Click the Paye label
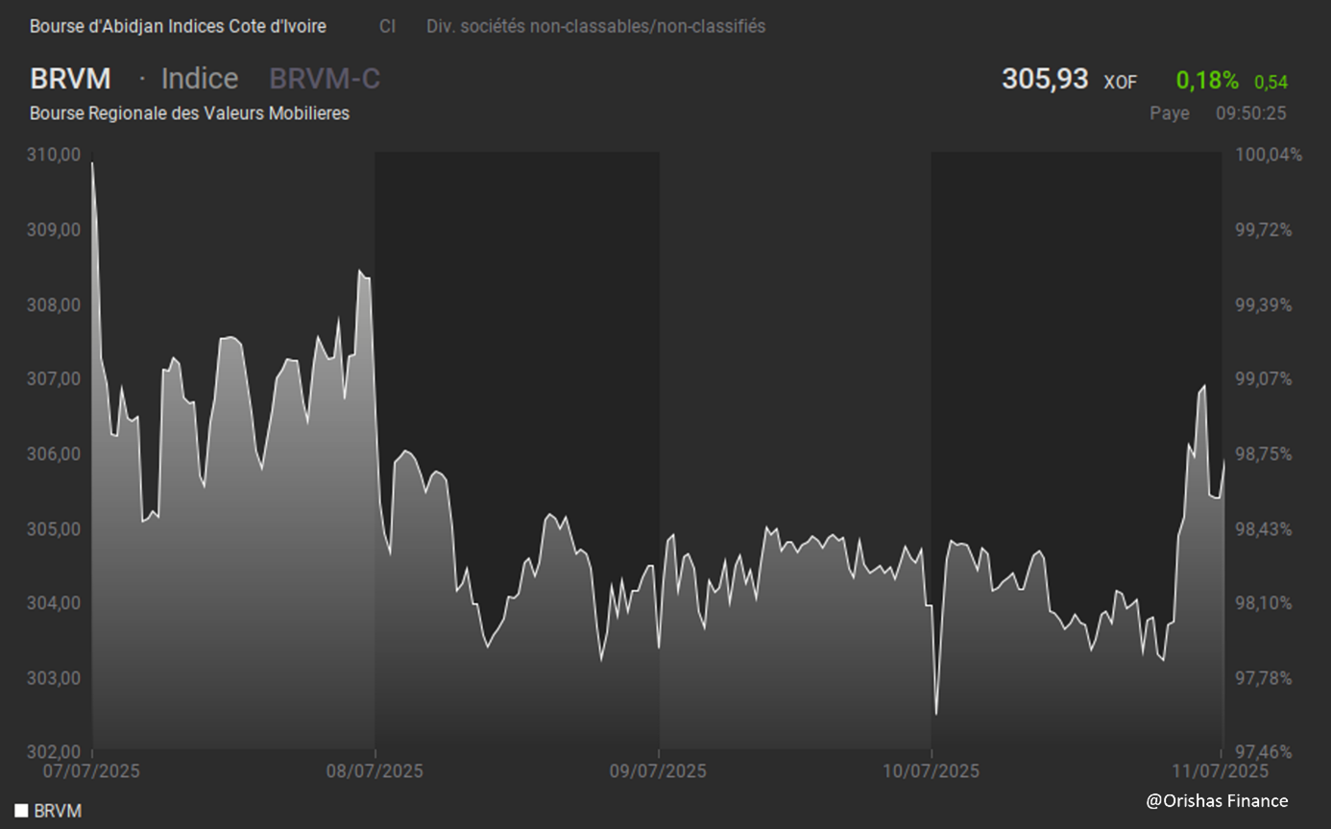The image size is (1331, 829). (x=1170, y=113)
